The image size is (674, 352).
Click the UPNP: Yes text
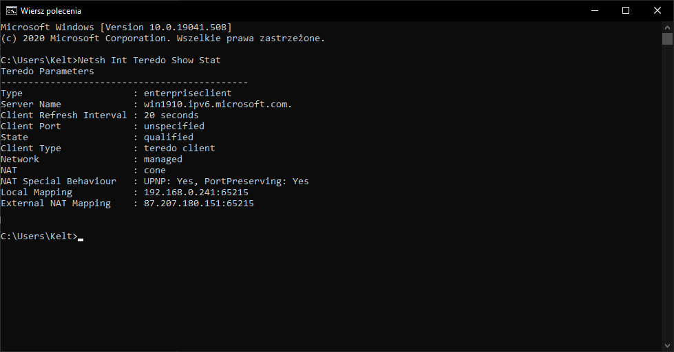168,181
